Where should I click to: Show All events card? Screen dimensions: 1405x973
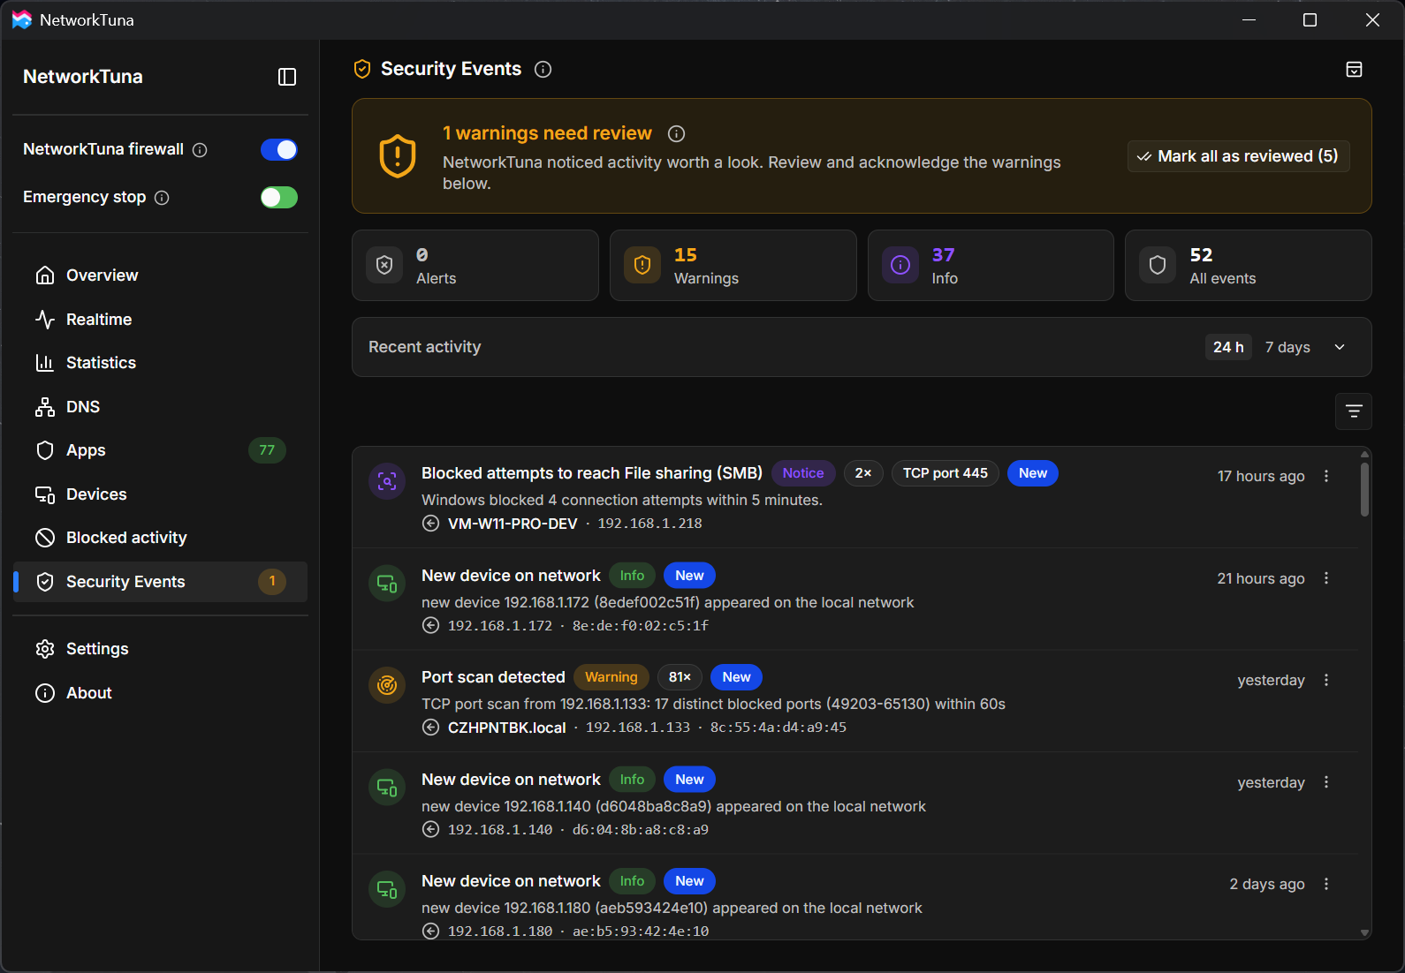[x=1249, y=266]
